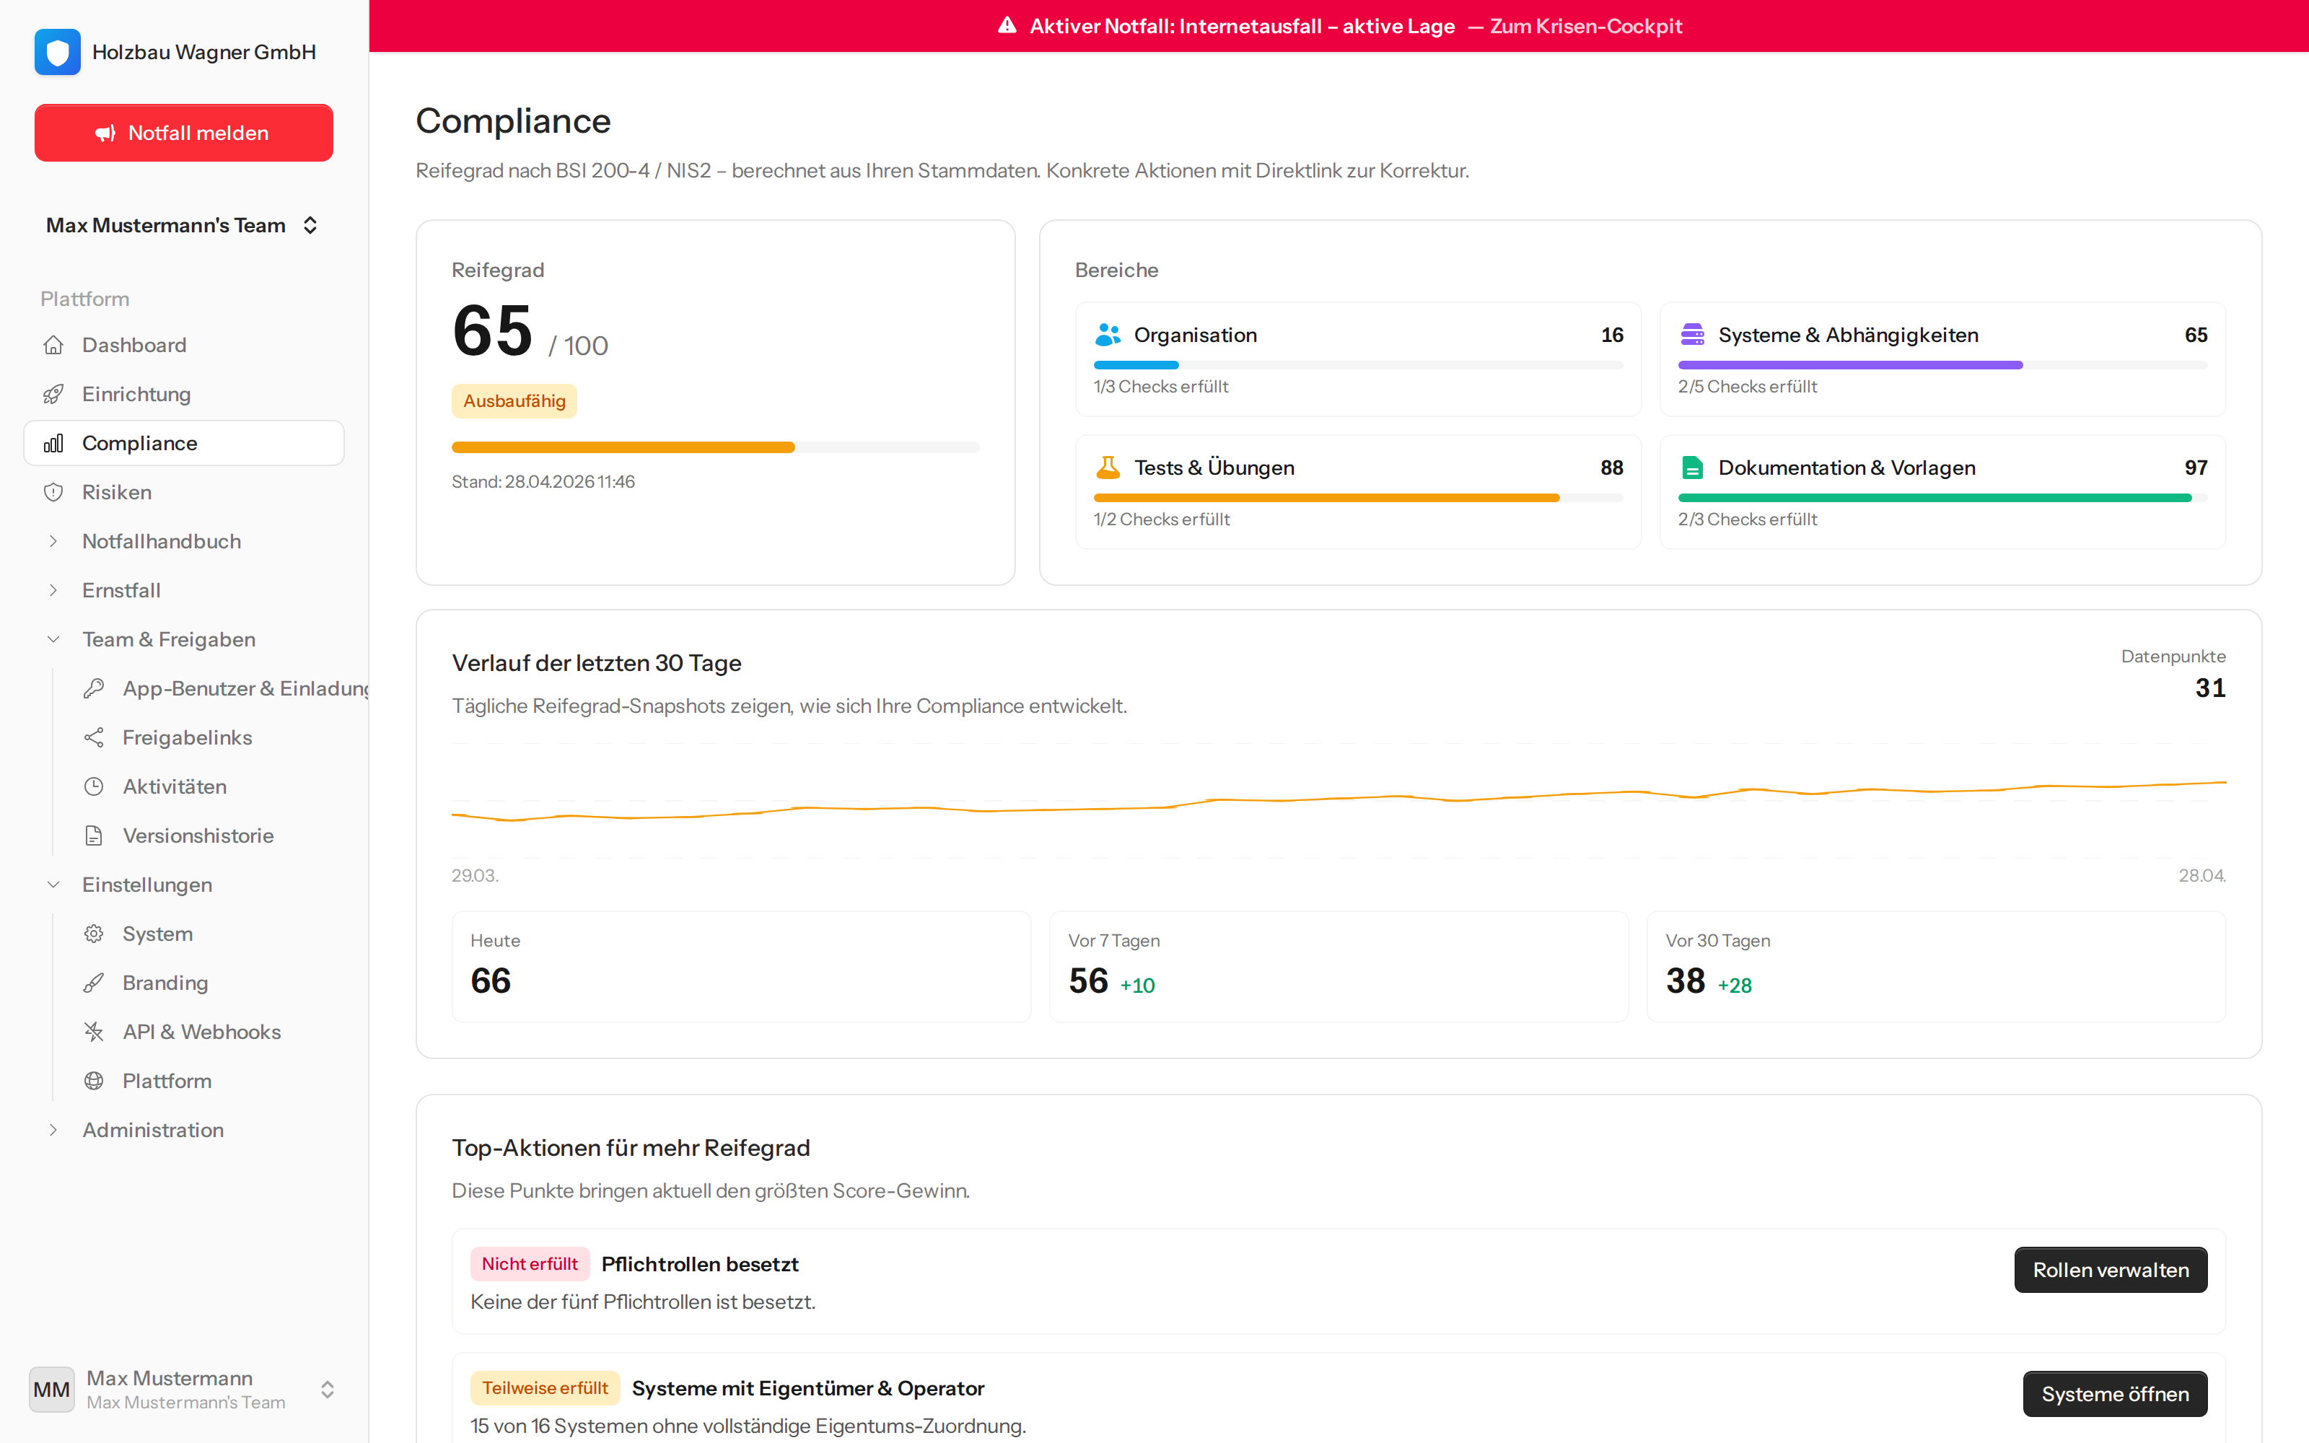This screenshot has height=1443, width=2309.
Task: Click the Risiken shield icon
Action: [53, 493]
